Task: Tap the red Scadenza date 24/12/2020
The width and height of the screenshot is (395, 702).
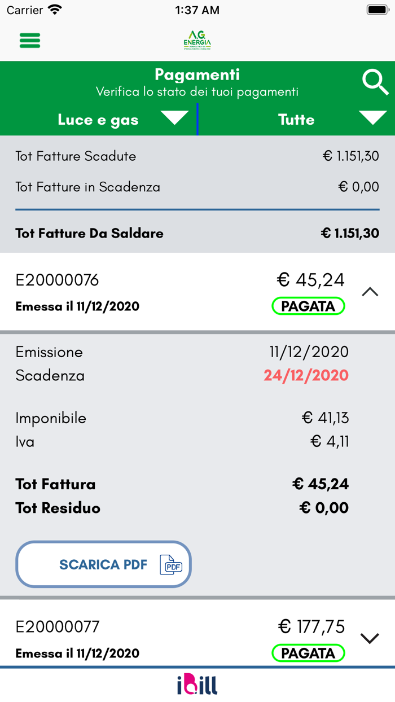Action: pos(306,375)
